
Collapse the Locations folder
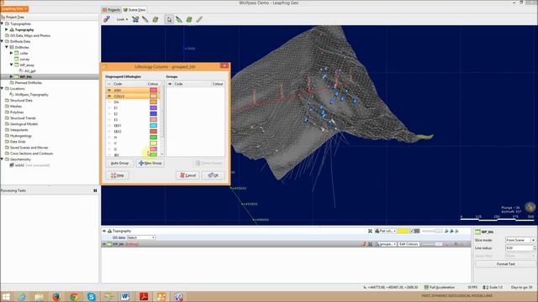2,88
